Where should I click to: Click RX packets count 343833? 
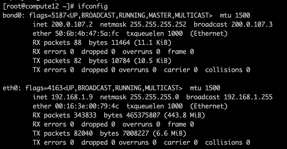click(x=85, y=115)
